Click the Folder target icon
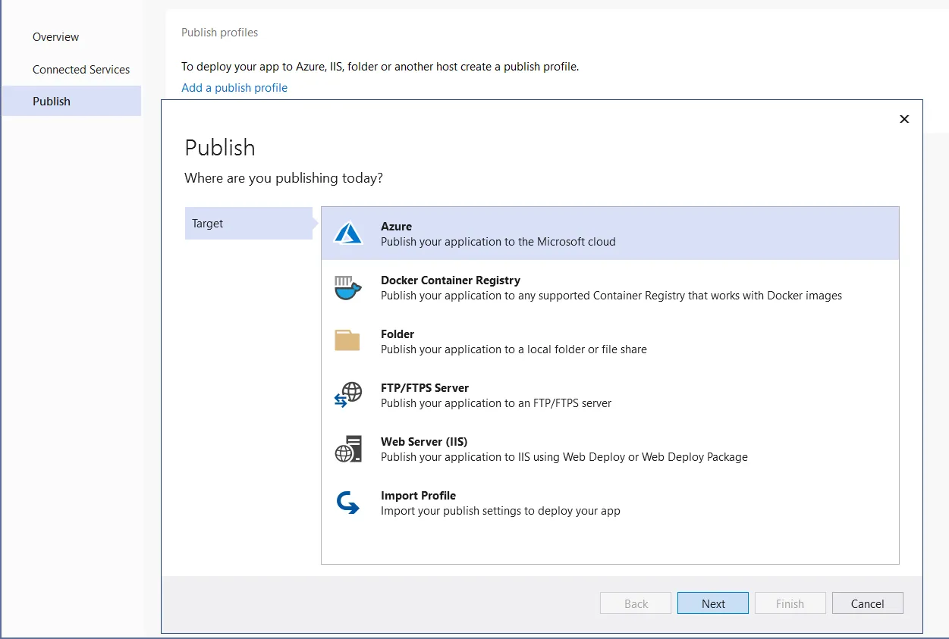 [x=348, y=340]
